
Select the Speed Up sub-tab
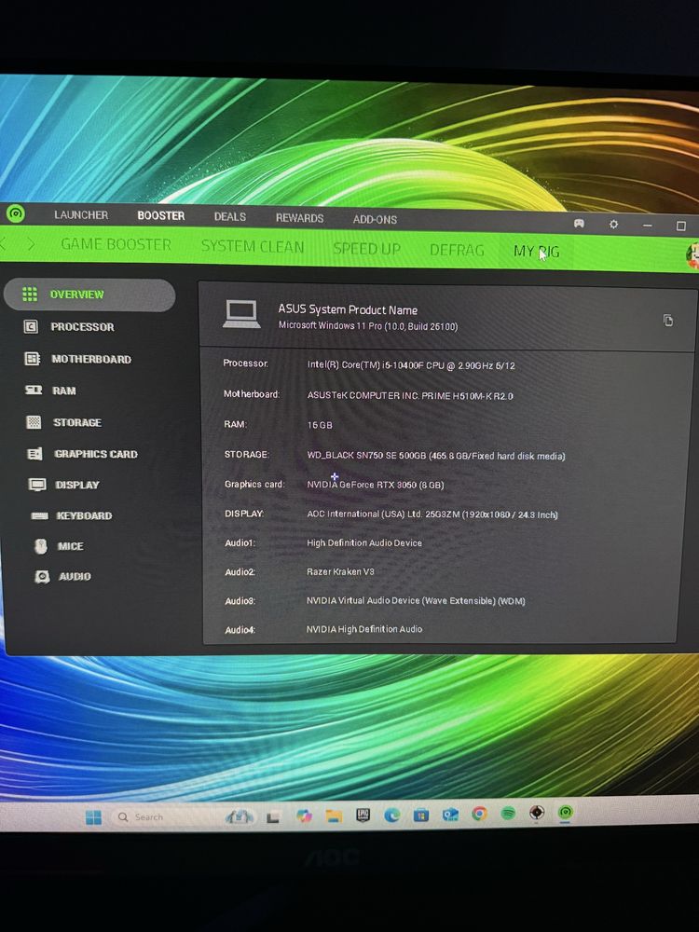[x=366, y=249]
